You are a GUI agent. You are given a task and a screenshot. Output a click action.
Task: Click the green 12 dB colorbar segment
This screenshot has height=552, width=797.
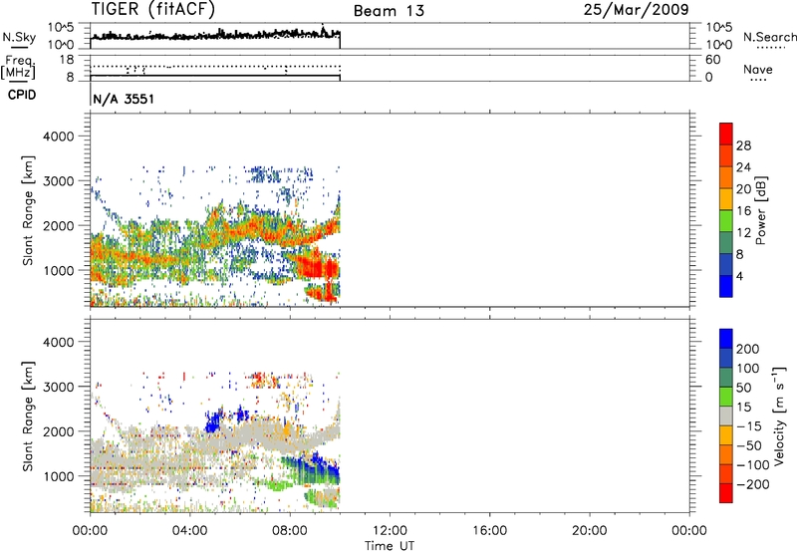click(x=726, y=220)
